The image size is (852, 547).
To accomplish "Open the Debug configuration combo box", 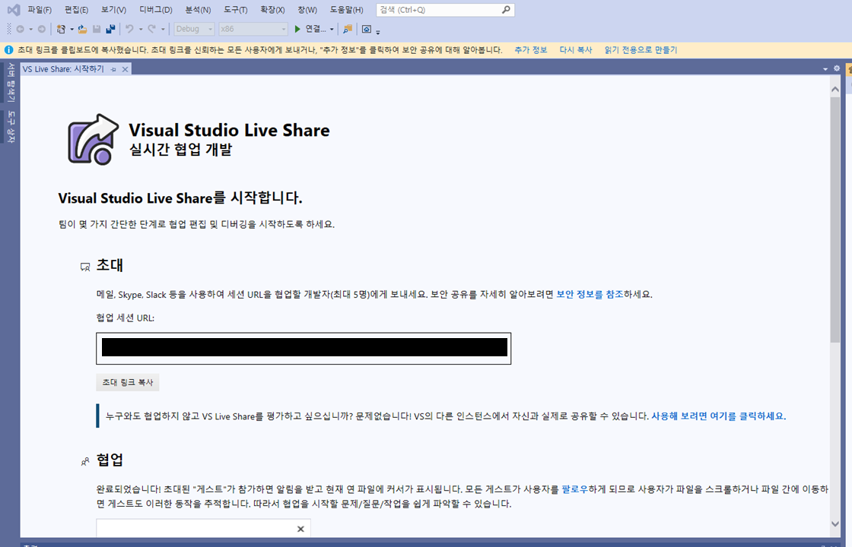I will 194,30.
